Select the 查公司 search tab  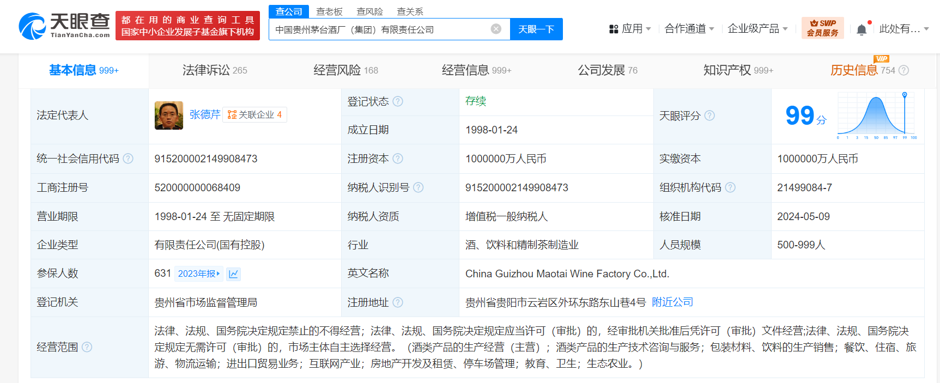coord(289,11)
